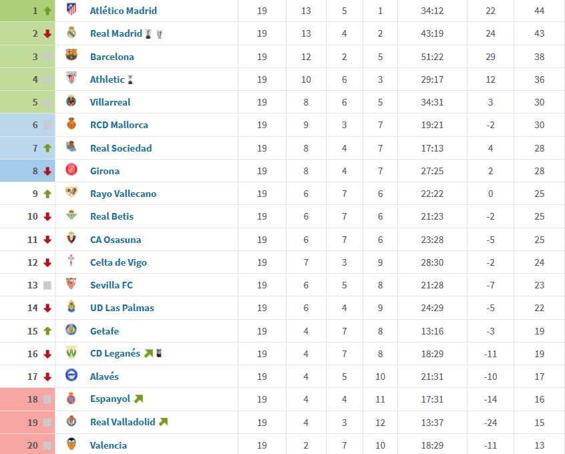The width and height of the screenshot is (565, 454).
Task: Click the trophy icon beside Athletic
Action: tap(130, 79)
